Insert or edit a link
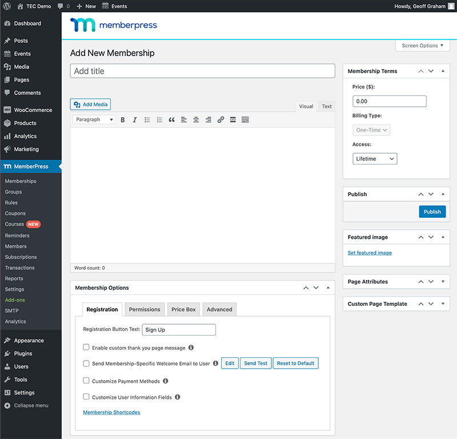Viewport: 457px width, 439px height. 221,119
